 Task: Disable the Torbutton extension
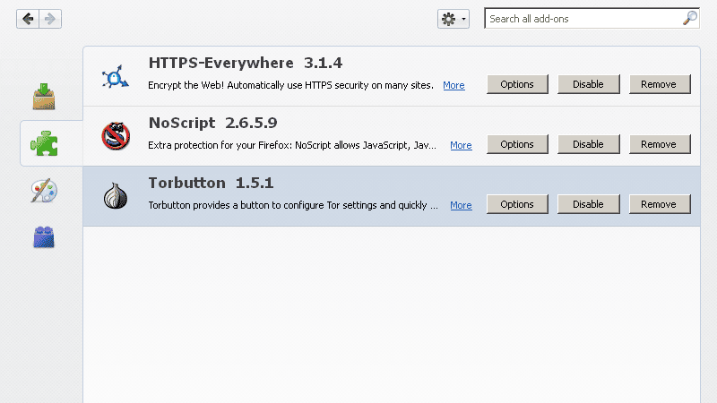pos(588,204)
